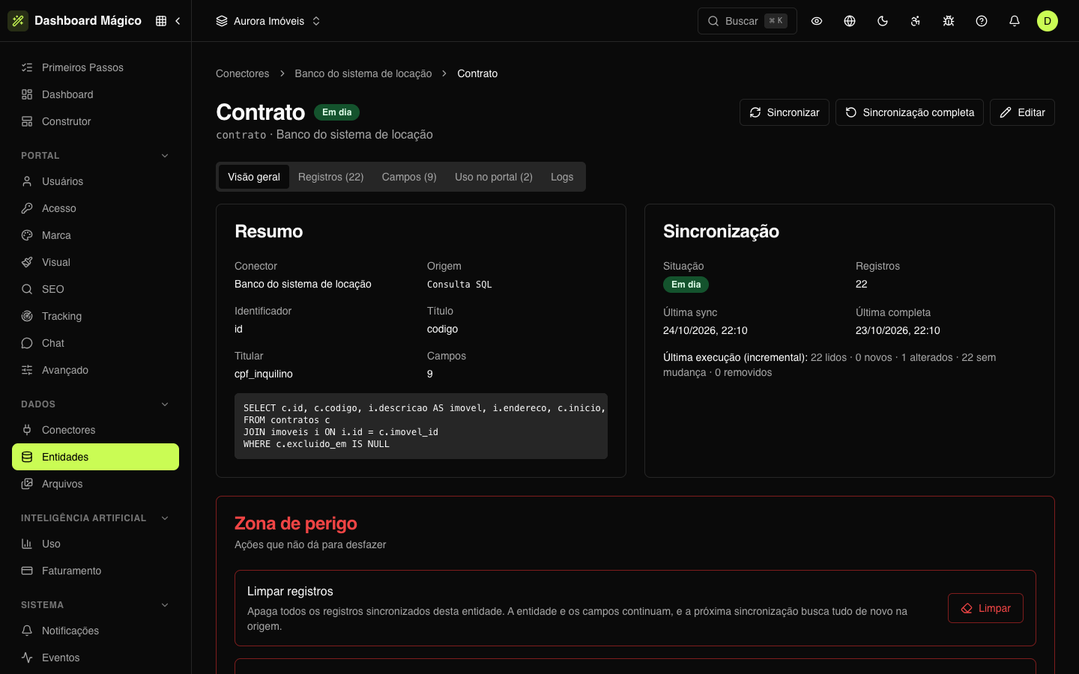The height and width of the screenshot is (674, 1079).
Task: Open the Aurora Imóveis workspace switcher
Action: 268,21
